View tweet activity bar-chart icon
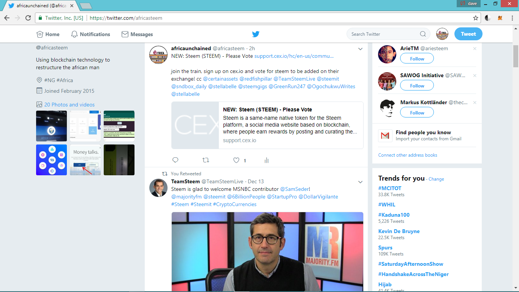519x292 pixels. (266, 160)
